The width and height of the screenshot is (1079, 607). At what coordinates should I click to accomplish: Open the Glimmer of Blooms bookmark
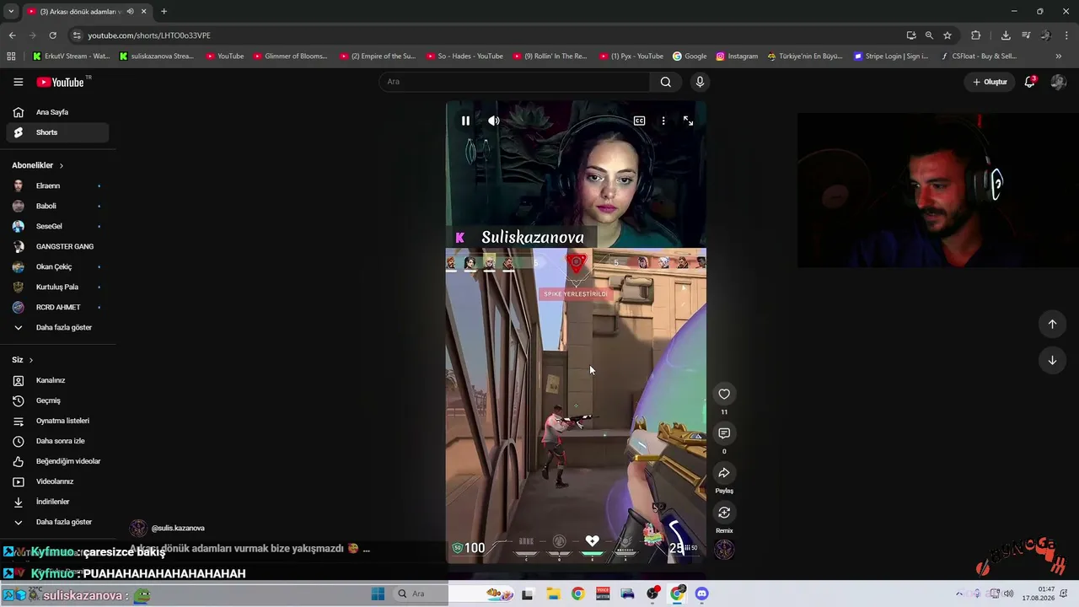click(291, 56)
